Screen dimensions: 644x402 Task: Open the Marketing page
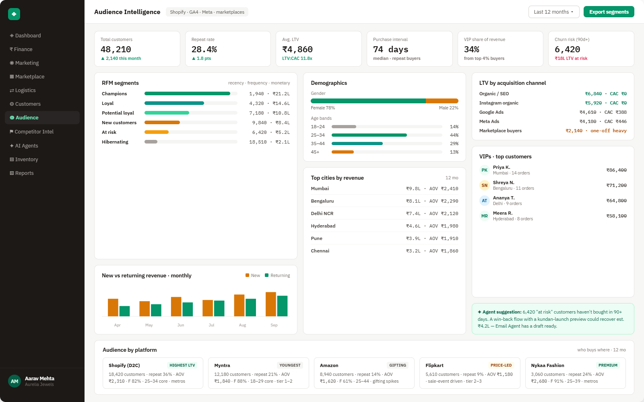42,63
